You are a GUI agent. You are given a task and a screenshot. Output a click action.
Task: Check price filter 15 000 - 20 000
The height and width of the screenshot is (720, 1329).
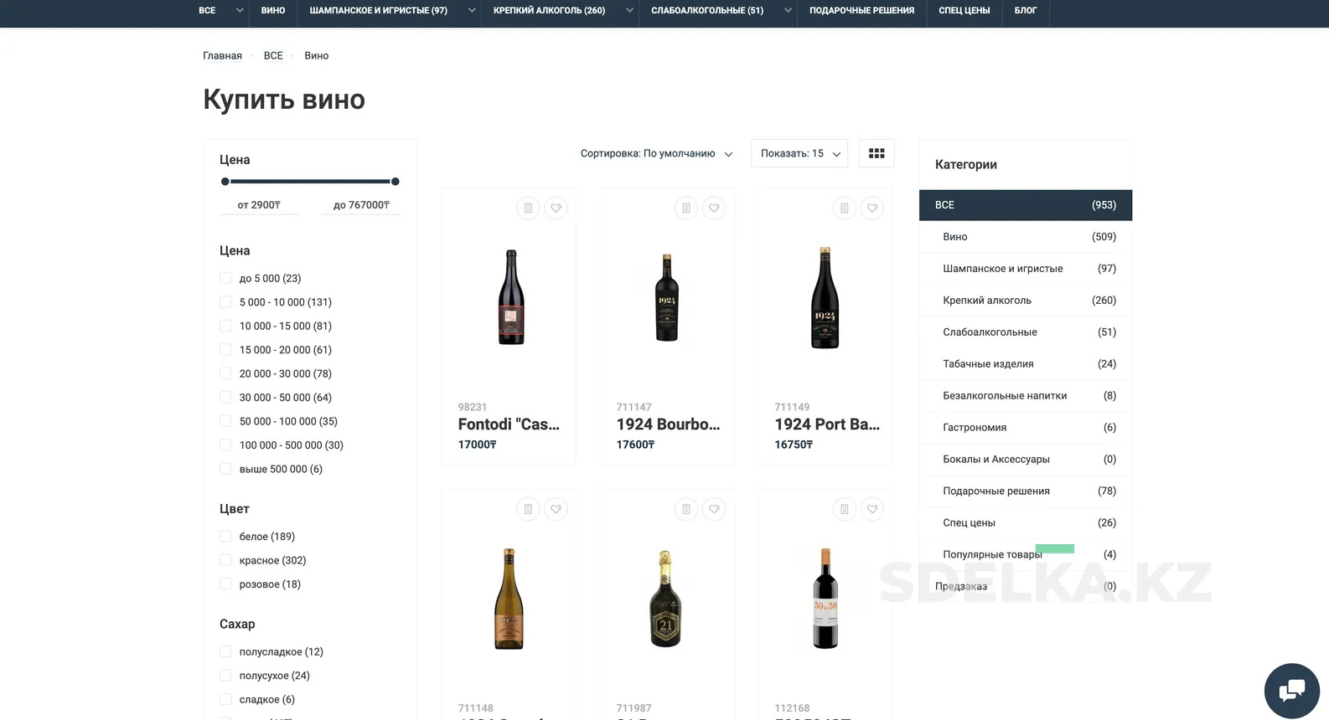pyautogui.click(x=225, y=350)
